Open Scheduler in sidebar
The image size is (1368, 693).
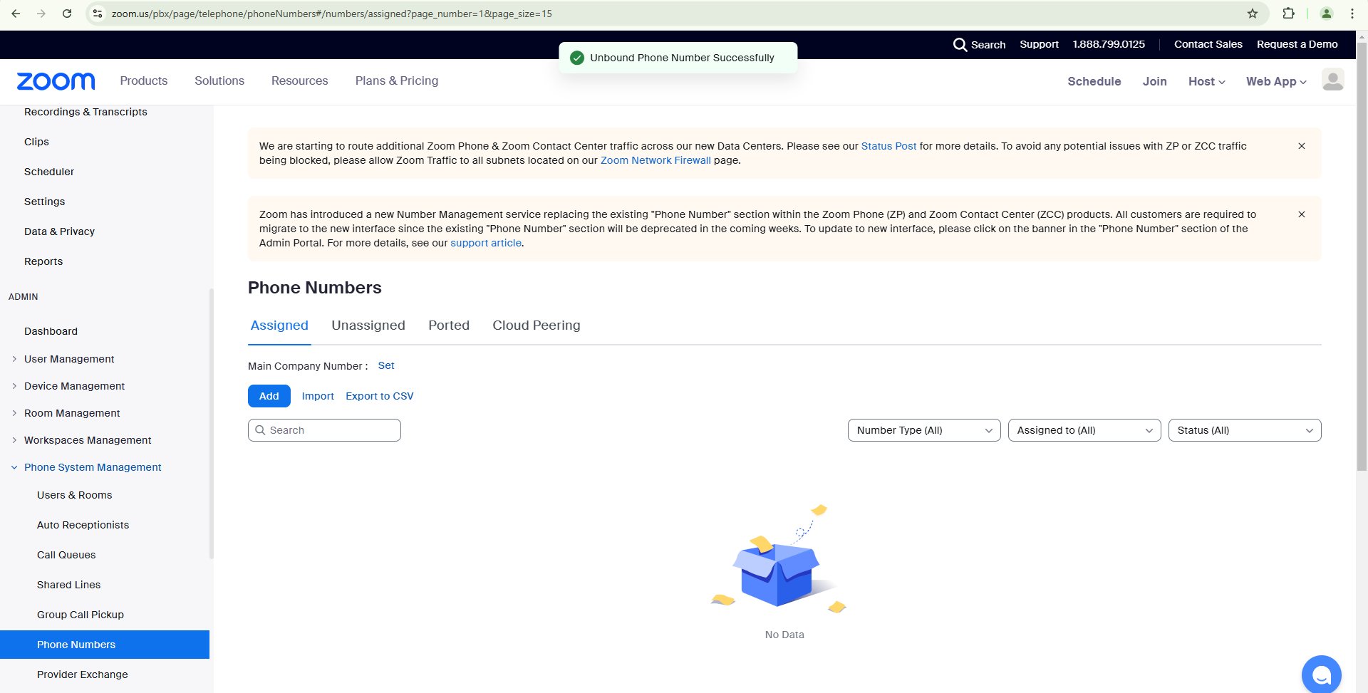coord(49,172)
